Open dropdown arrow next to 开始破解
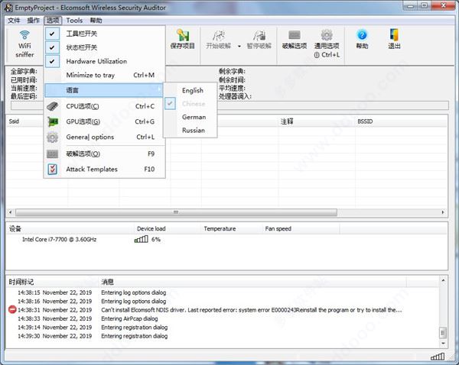Viewport: 459px width, 365px height. (x=239, y=46)
